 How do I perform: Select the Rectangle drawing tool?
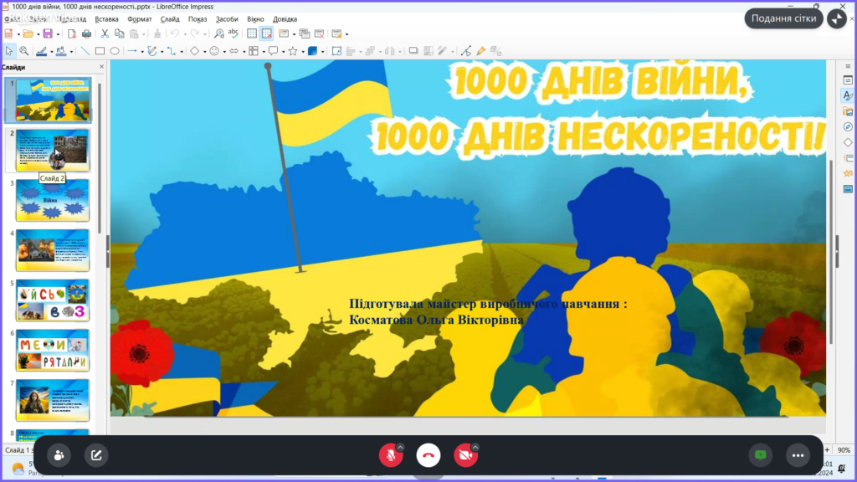pos(100,51)
